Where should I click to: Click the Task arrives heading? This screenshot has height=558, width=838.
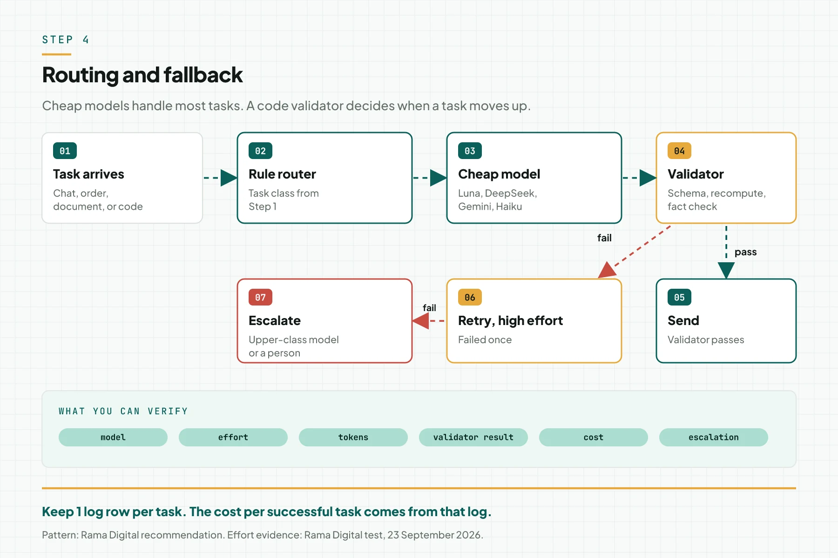(88, 174)
